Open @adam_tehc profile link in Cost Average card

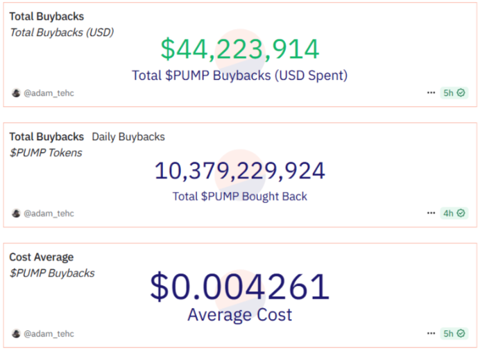[x=49, y=333]
